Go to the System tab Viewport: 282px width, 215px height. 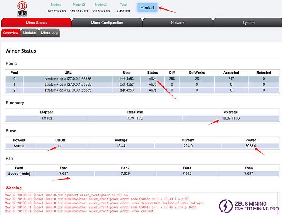248,23
